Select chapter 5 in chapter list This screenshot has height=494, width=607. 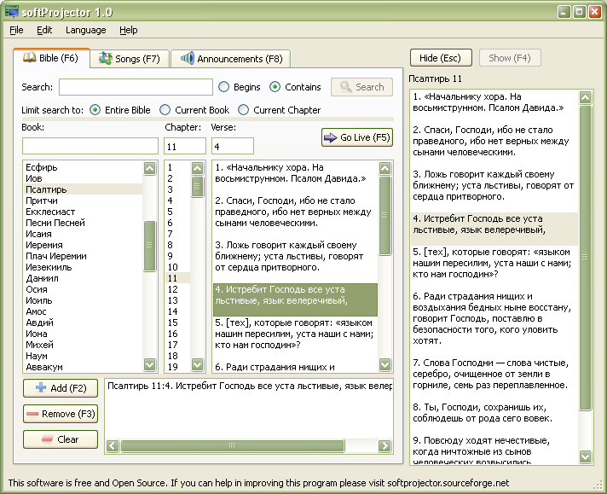coord(177,212)
